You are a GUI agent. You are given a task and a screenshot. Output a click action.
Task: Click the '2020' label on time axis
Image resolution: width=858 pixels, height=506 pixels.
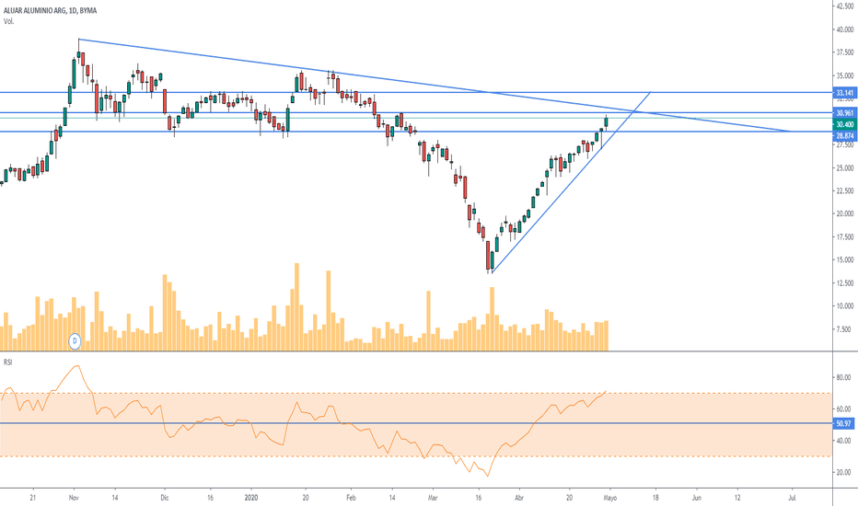tap(251, 498)
